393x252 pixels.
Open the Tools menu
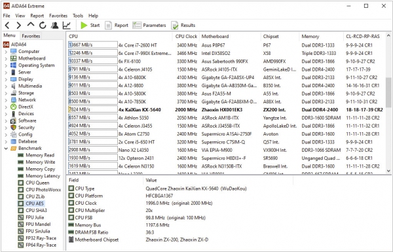click(78, 16)
